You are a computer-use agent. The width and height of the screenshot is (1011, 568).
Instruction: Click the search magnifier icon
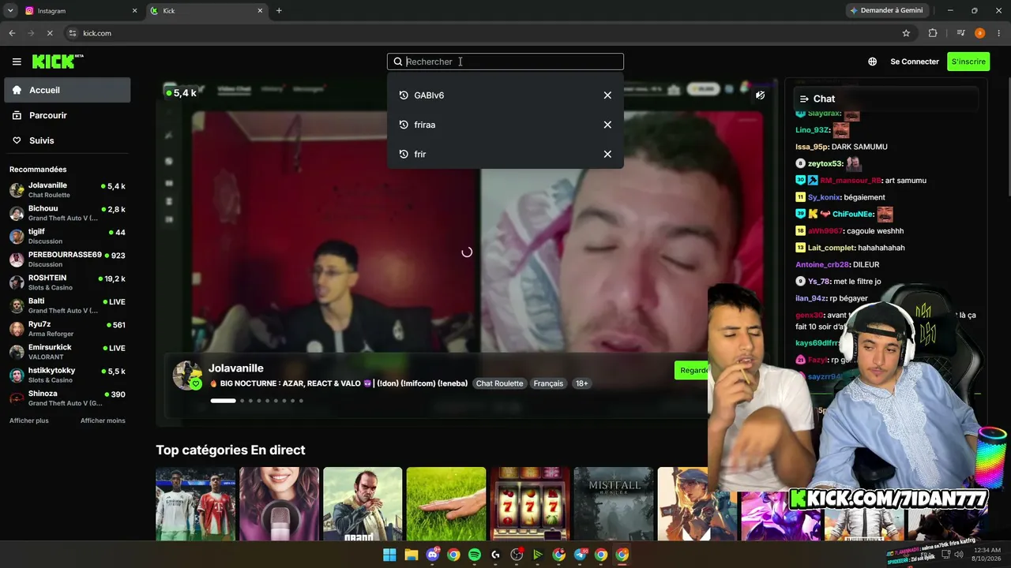tap(398, 62)
